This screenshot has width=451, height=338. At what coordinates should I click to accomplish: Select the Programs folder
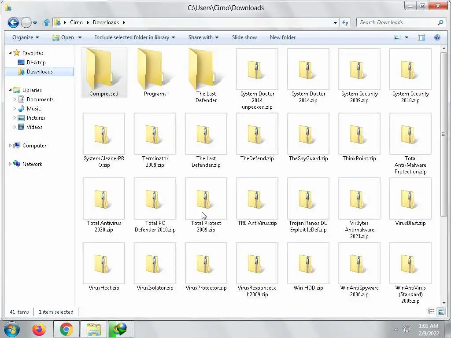(x=155, y=73)
